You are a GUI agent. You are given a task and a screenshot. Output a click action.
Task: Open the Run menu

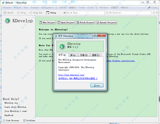point(26,8)
